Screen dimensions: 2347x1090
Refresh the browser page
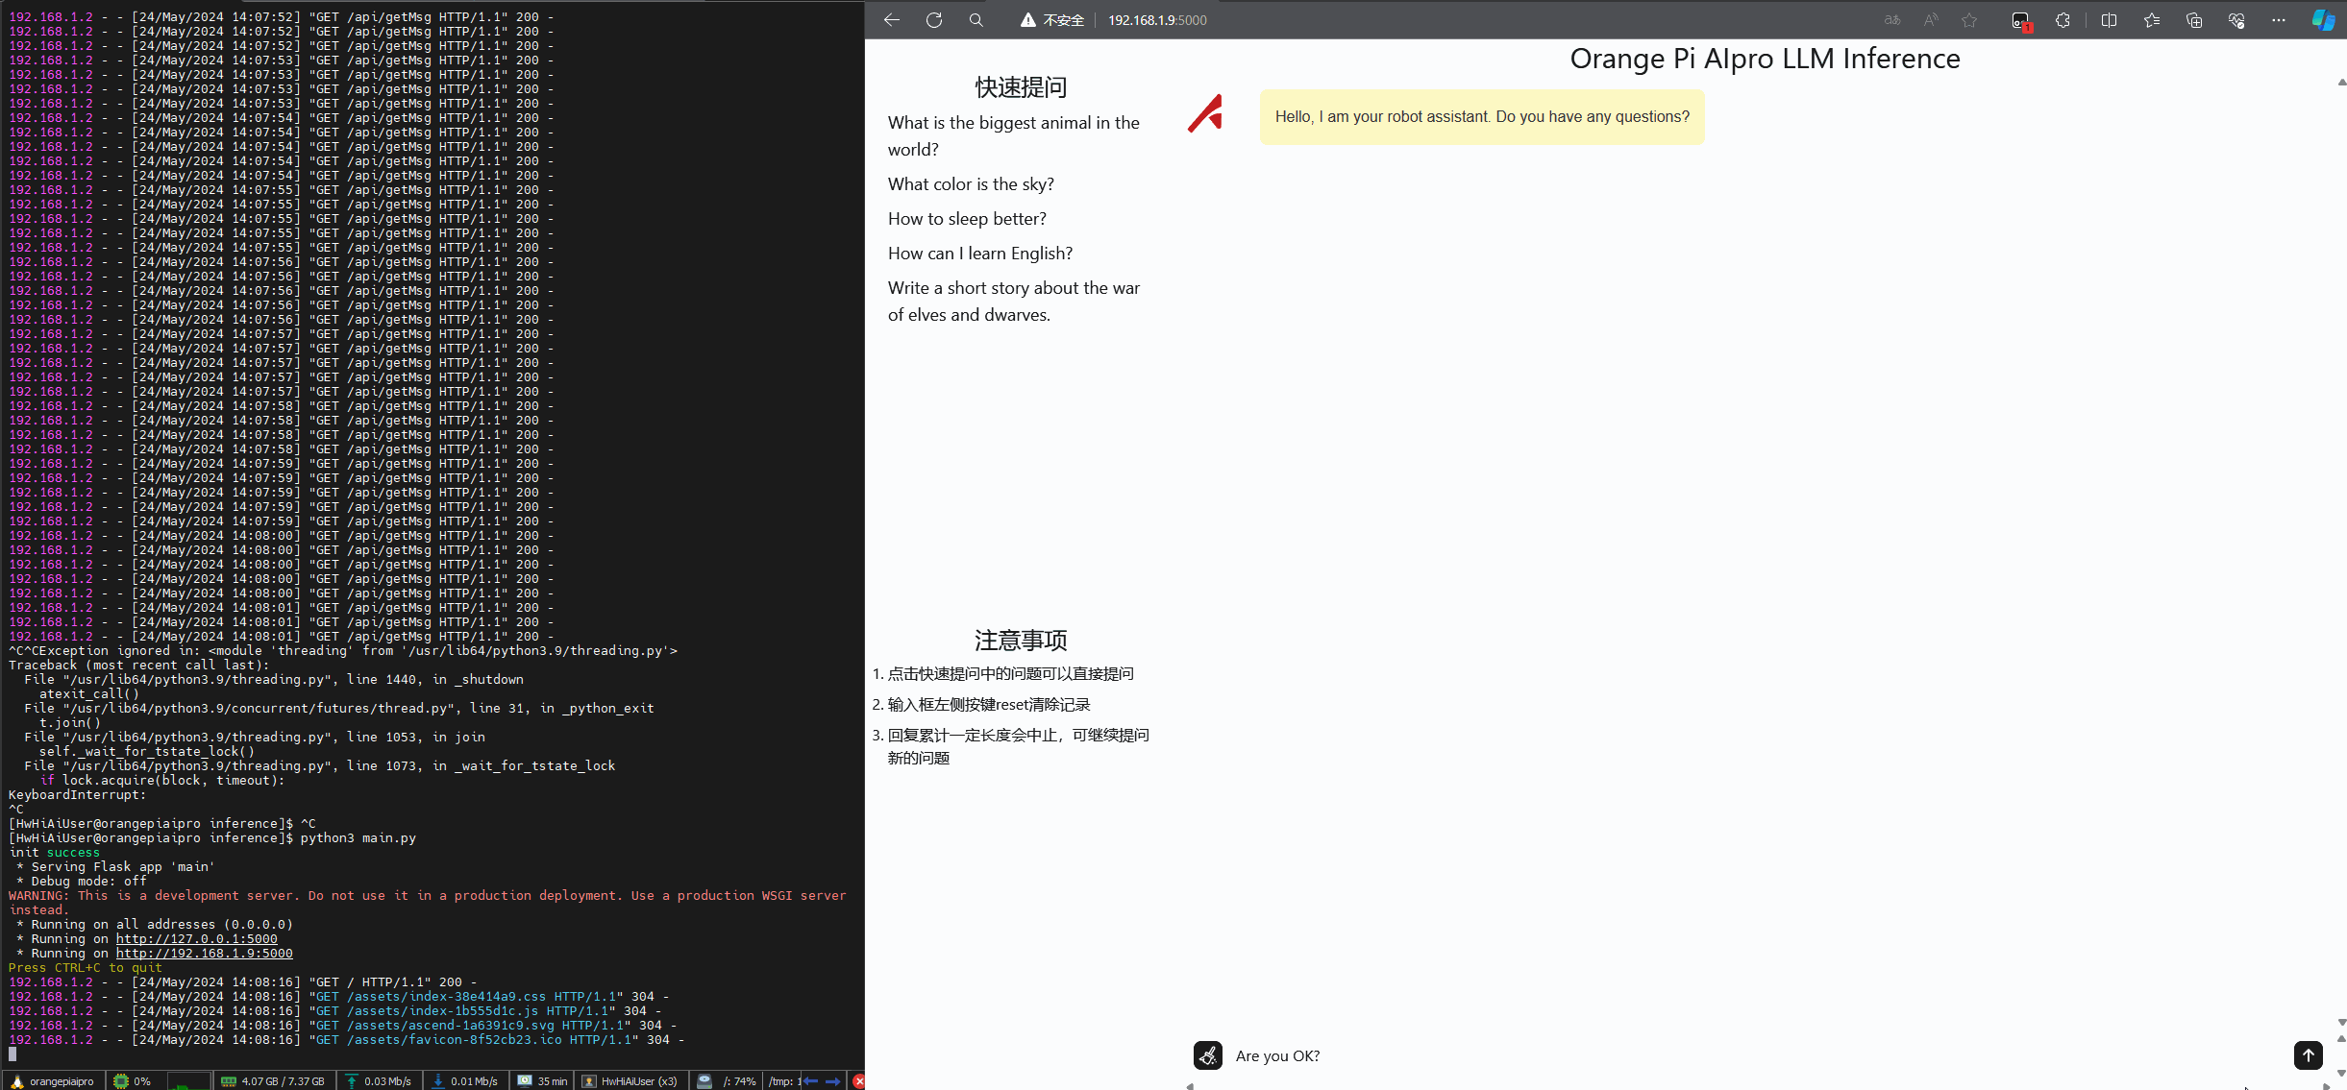pos(933,20)
